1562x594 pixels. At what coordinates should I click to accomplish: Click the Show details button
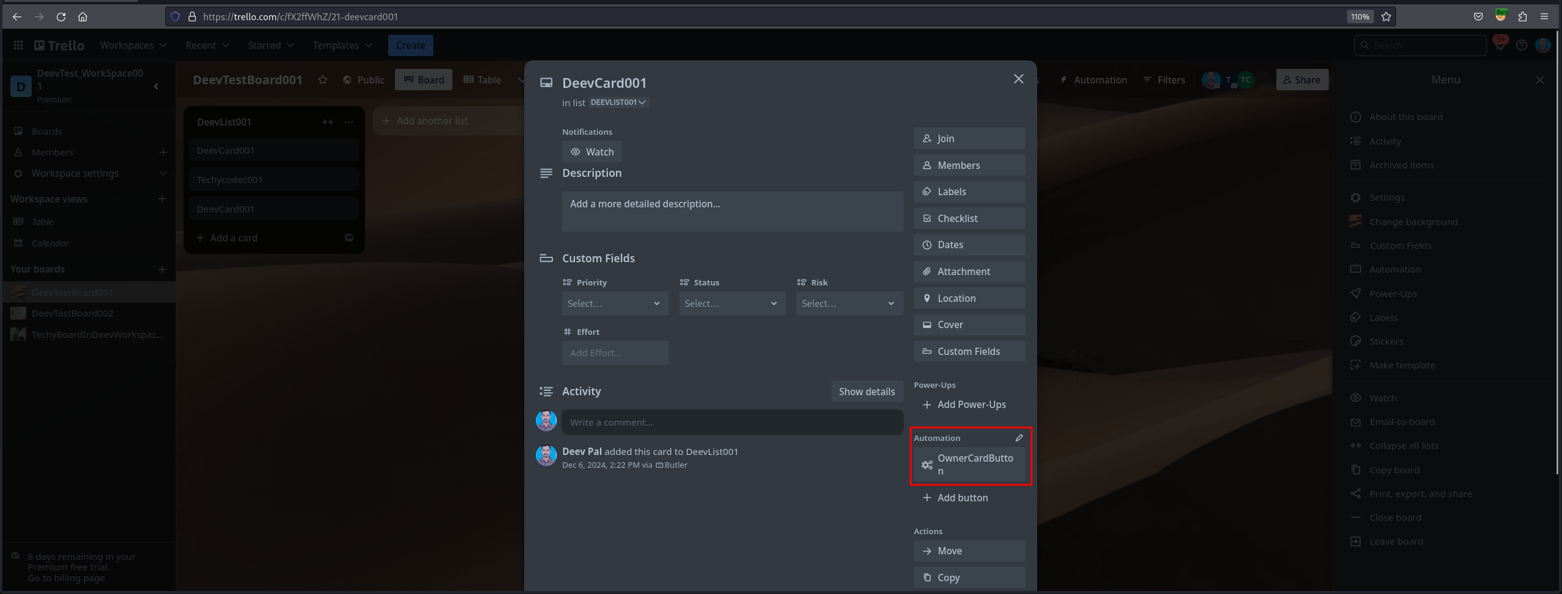pyautogui.click(x=867, y=392)
